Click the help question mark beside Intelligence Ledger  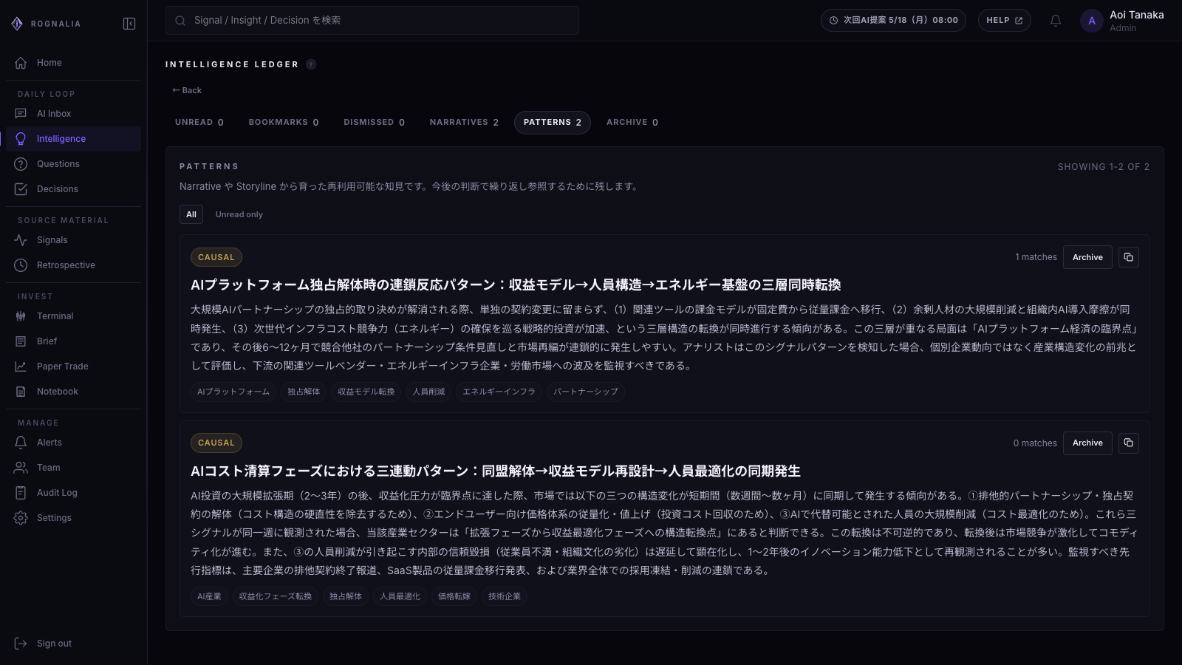point(311,64)
